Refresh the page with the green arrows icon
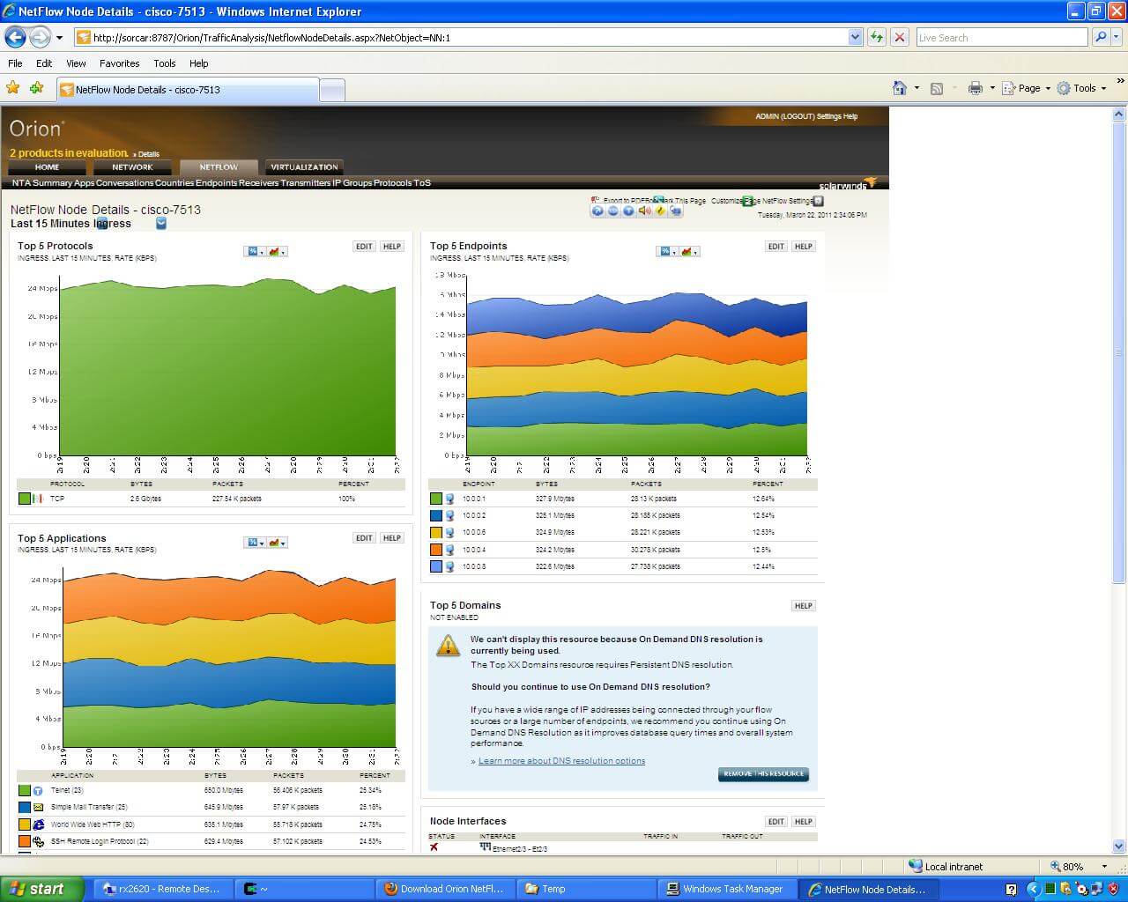Image resolution: width=1128 pixels, height=902 pixels. click(x=877, y=37)
